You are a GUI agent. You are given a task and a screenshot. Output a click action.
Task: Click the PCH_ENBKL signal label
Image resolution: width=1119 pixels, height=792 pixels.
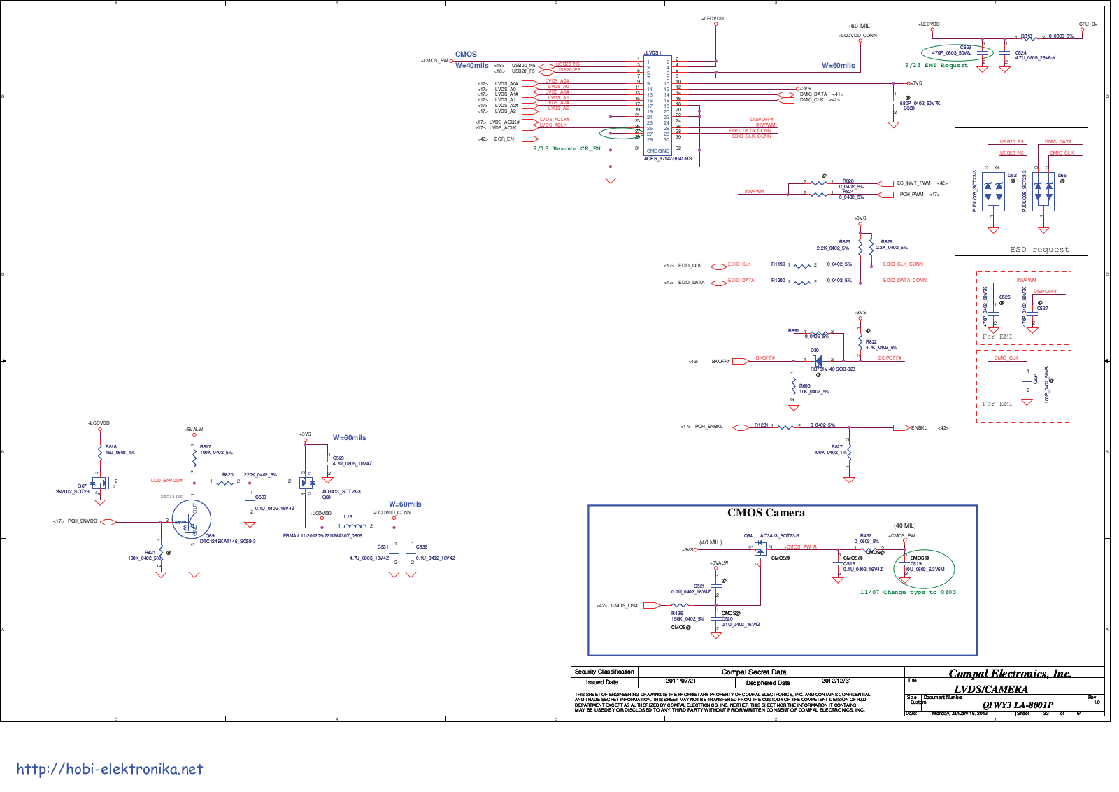click(708, 427)
